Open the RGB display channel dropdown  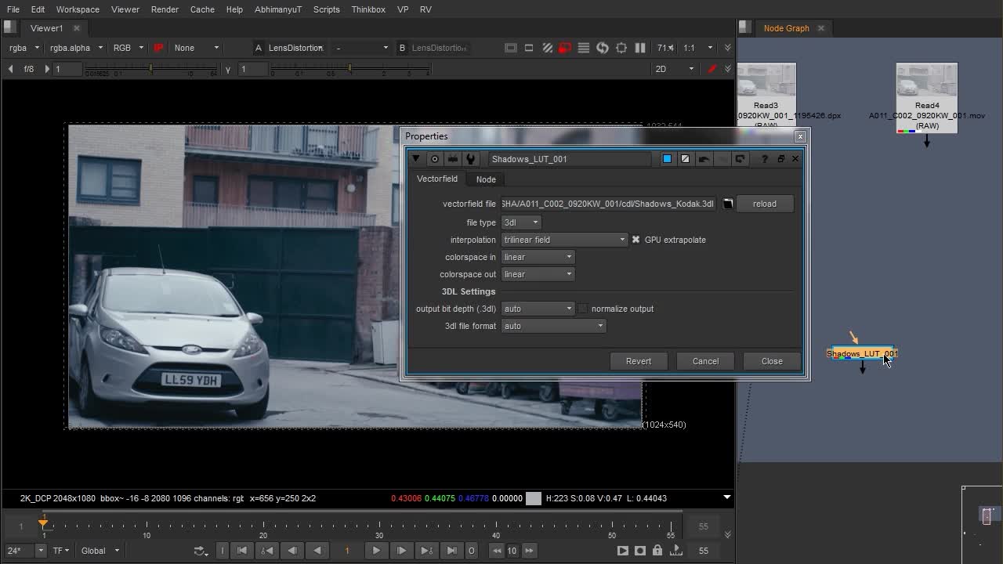tap(129, 48)
